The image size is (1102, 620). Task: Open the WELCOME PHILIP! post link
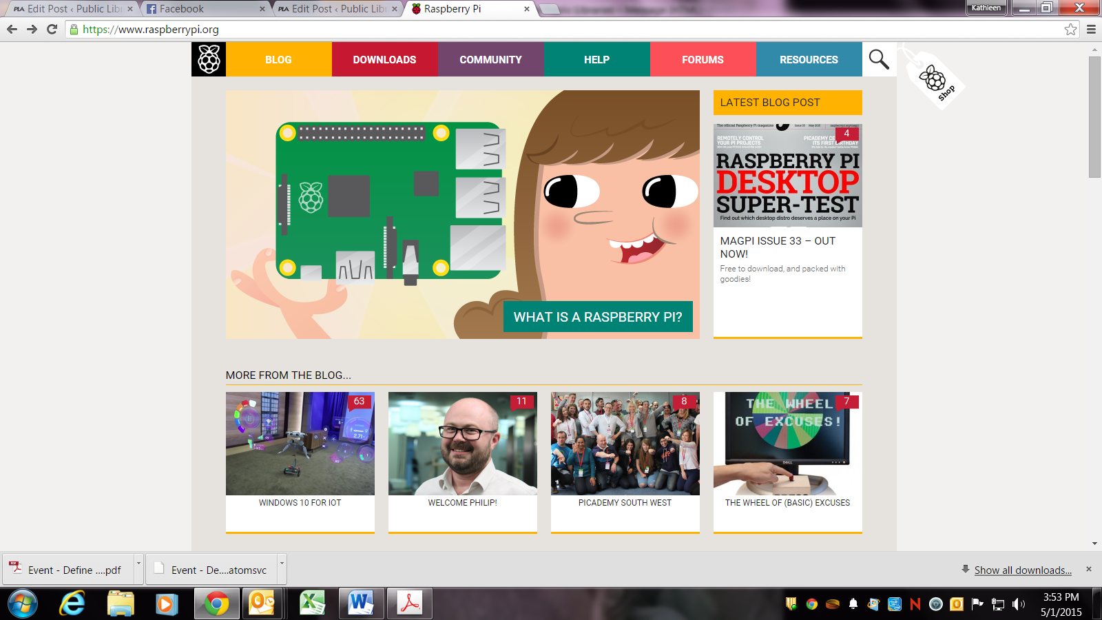tap(463, 503)
